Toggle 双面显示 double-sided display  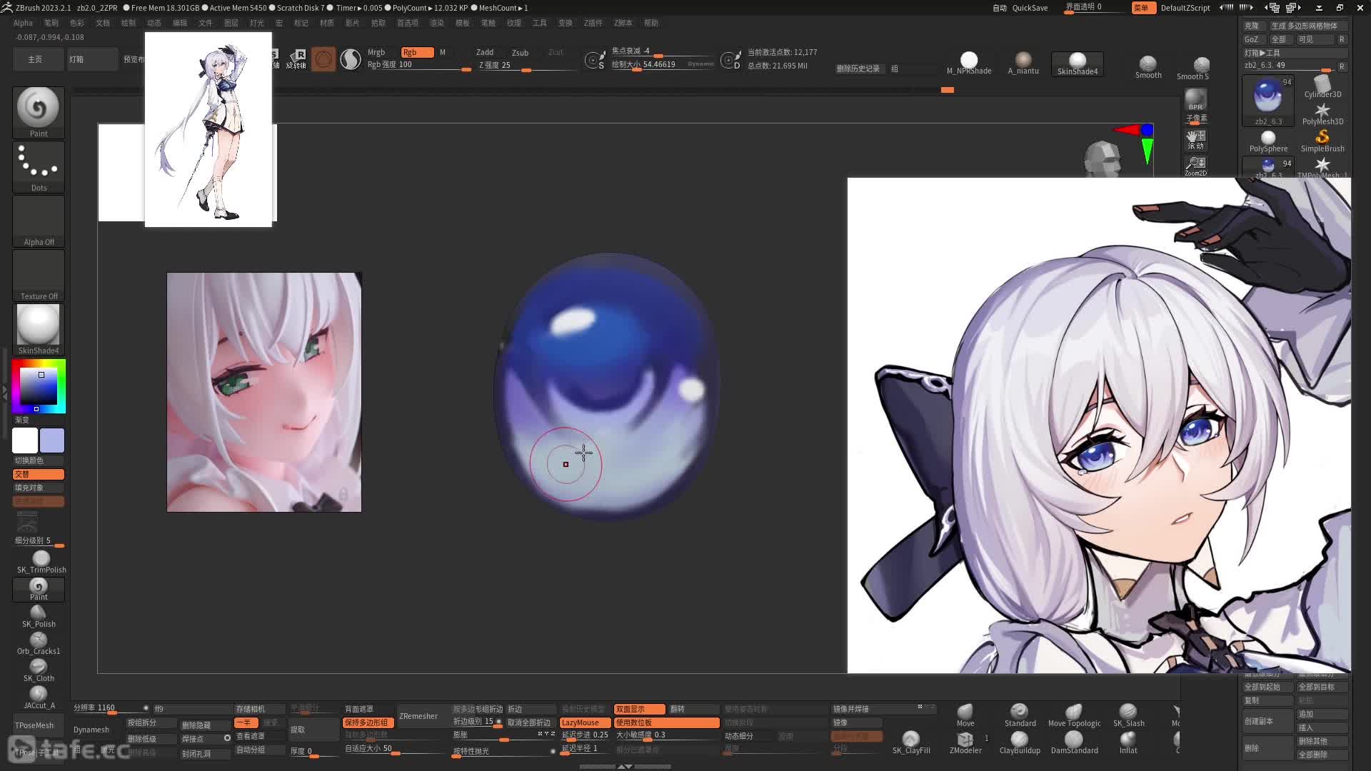pyautogui.click(x=639, y=709)
